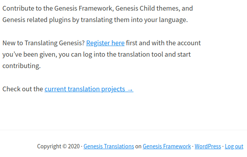
Task: Follow the current translation projects link
Action: coord(89,89)
